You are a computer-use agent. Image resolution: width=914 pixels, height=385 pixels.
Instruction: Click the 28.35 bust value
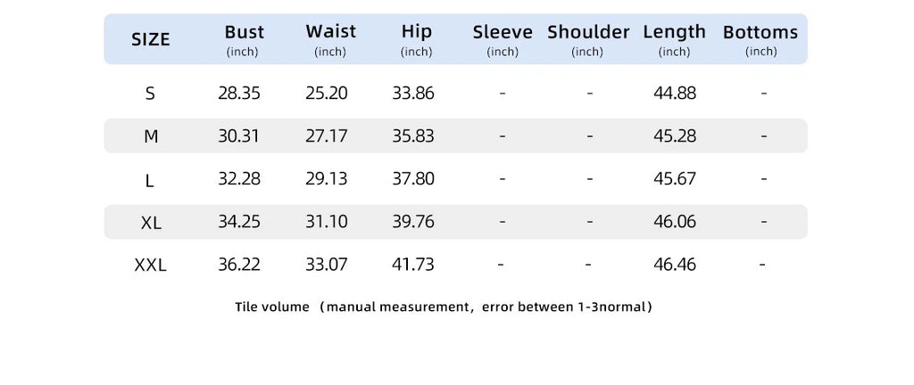click(239, 93)
